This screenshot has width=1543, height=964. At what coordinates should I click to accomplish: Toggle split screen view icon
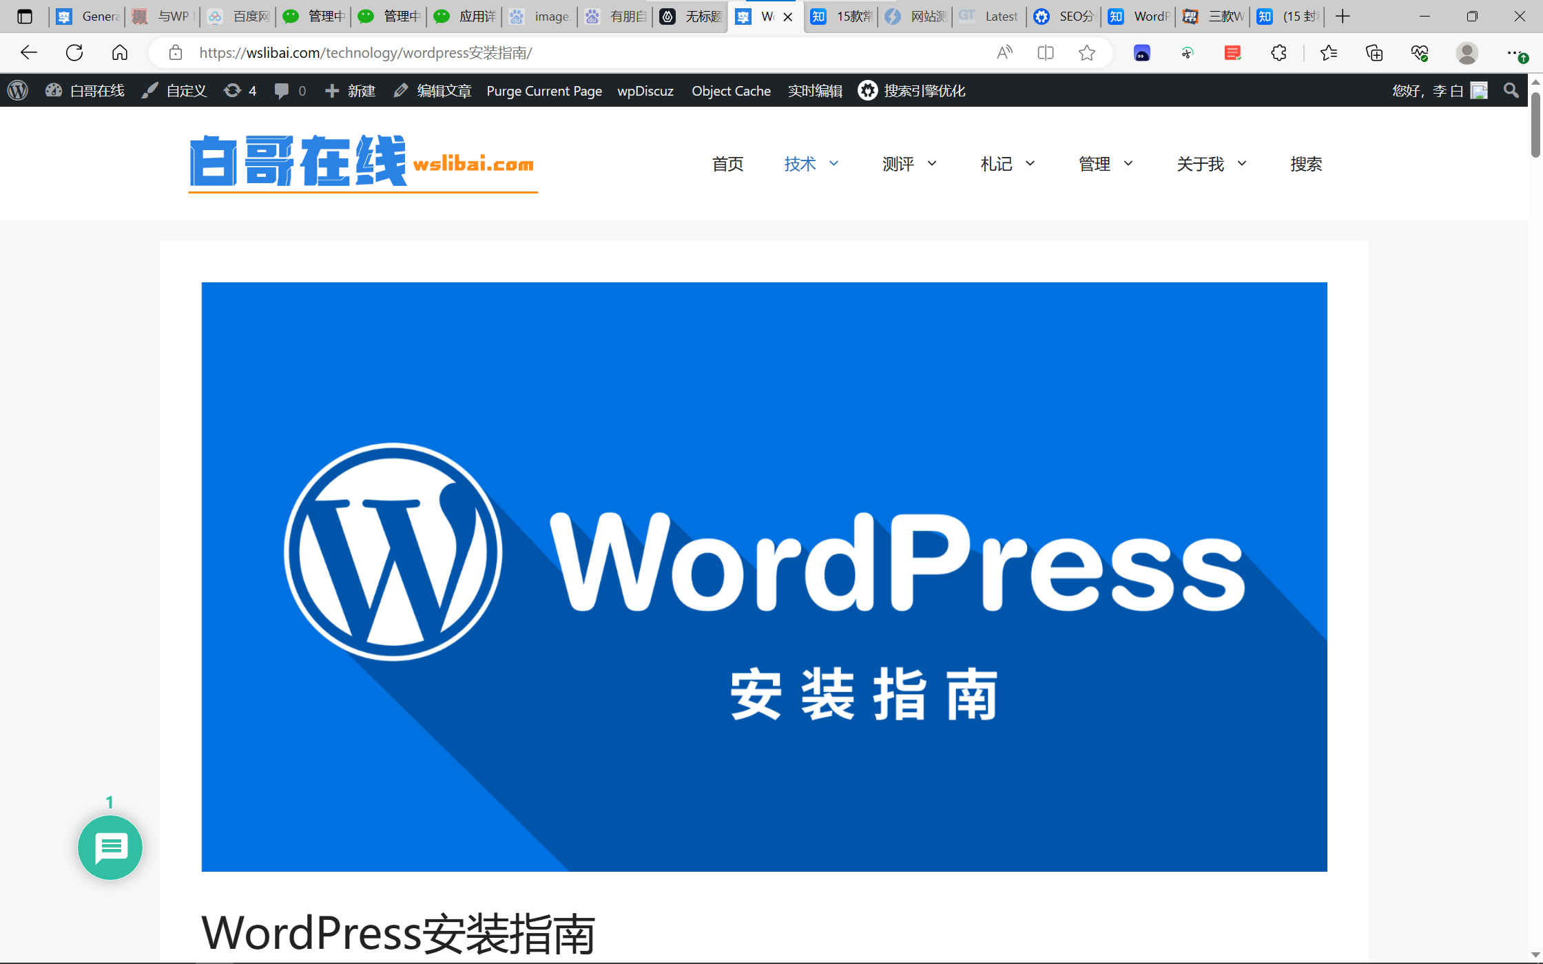coord(1046,53)
